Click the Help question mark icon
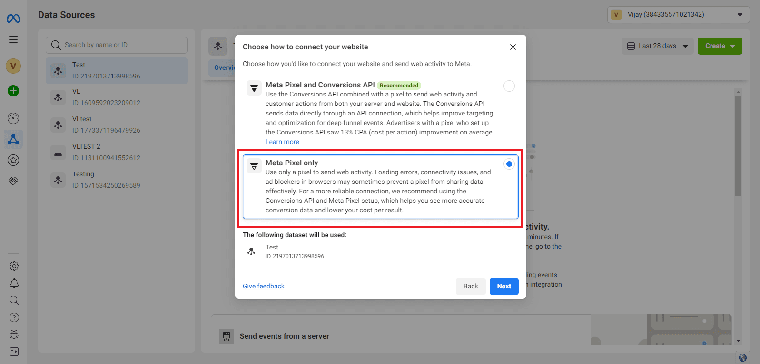 [x=14, y=317]
